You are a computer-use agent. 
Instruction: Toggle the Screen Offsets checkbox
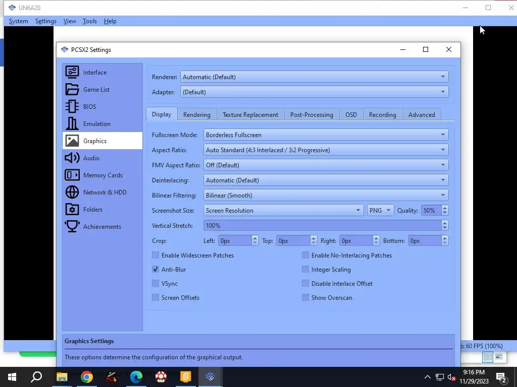(156, 297)
